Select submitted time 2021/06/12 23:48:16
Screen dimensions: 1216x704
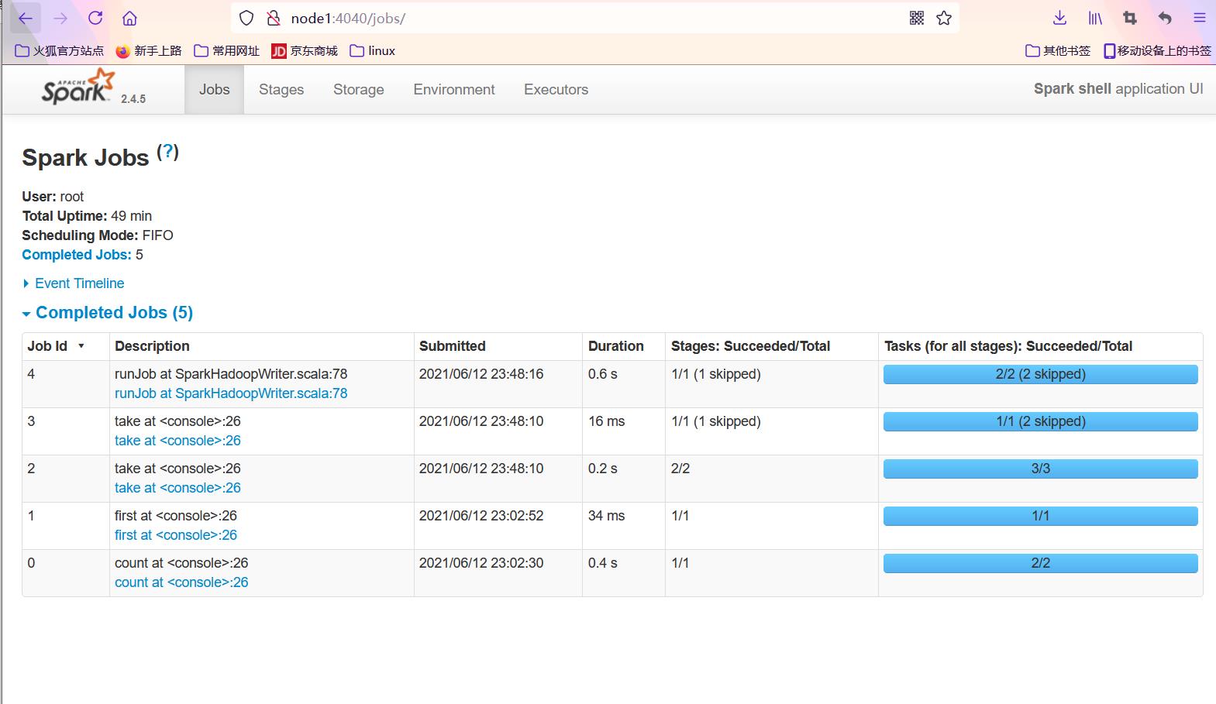(x=481, y=374)
